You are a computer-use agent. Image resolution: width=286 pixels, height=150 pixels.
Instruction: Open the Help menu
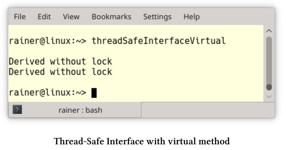191,17
